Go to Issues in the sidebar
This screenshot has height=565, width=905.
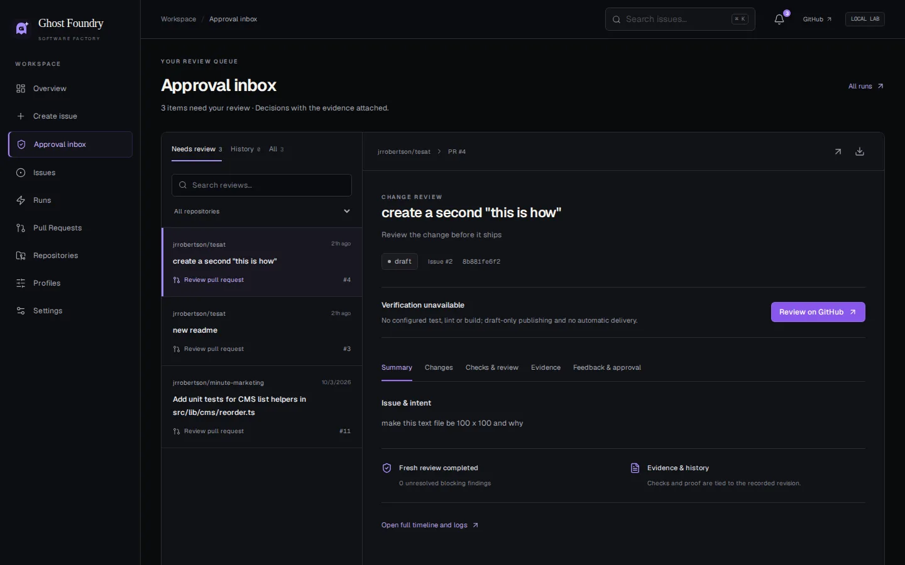click(70, 173)
